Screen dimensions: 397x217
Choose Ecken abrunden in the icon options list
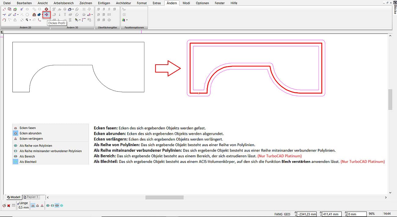[31, 133]
